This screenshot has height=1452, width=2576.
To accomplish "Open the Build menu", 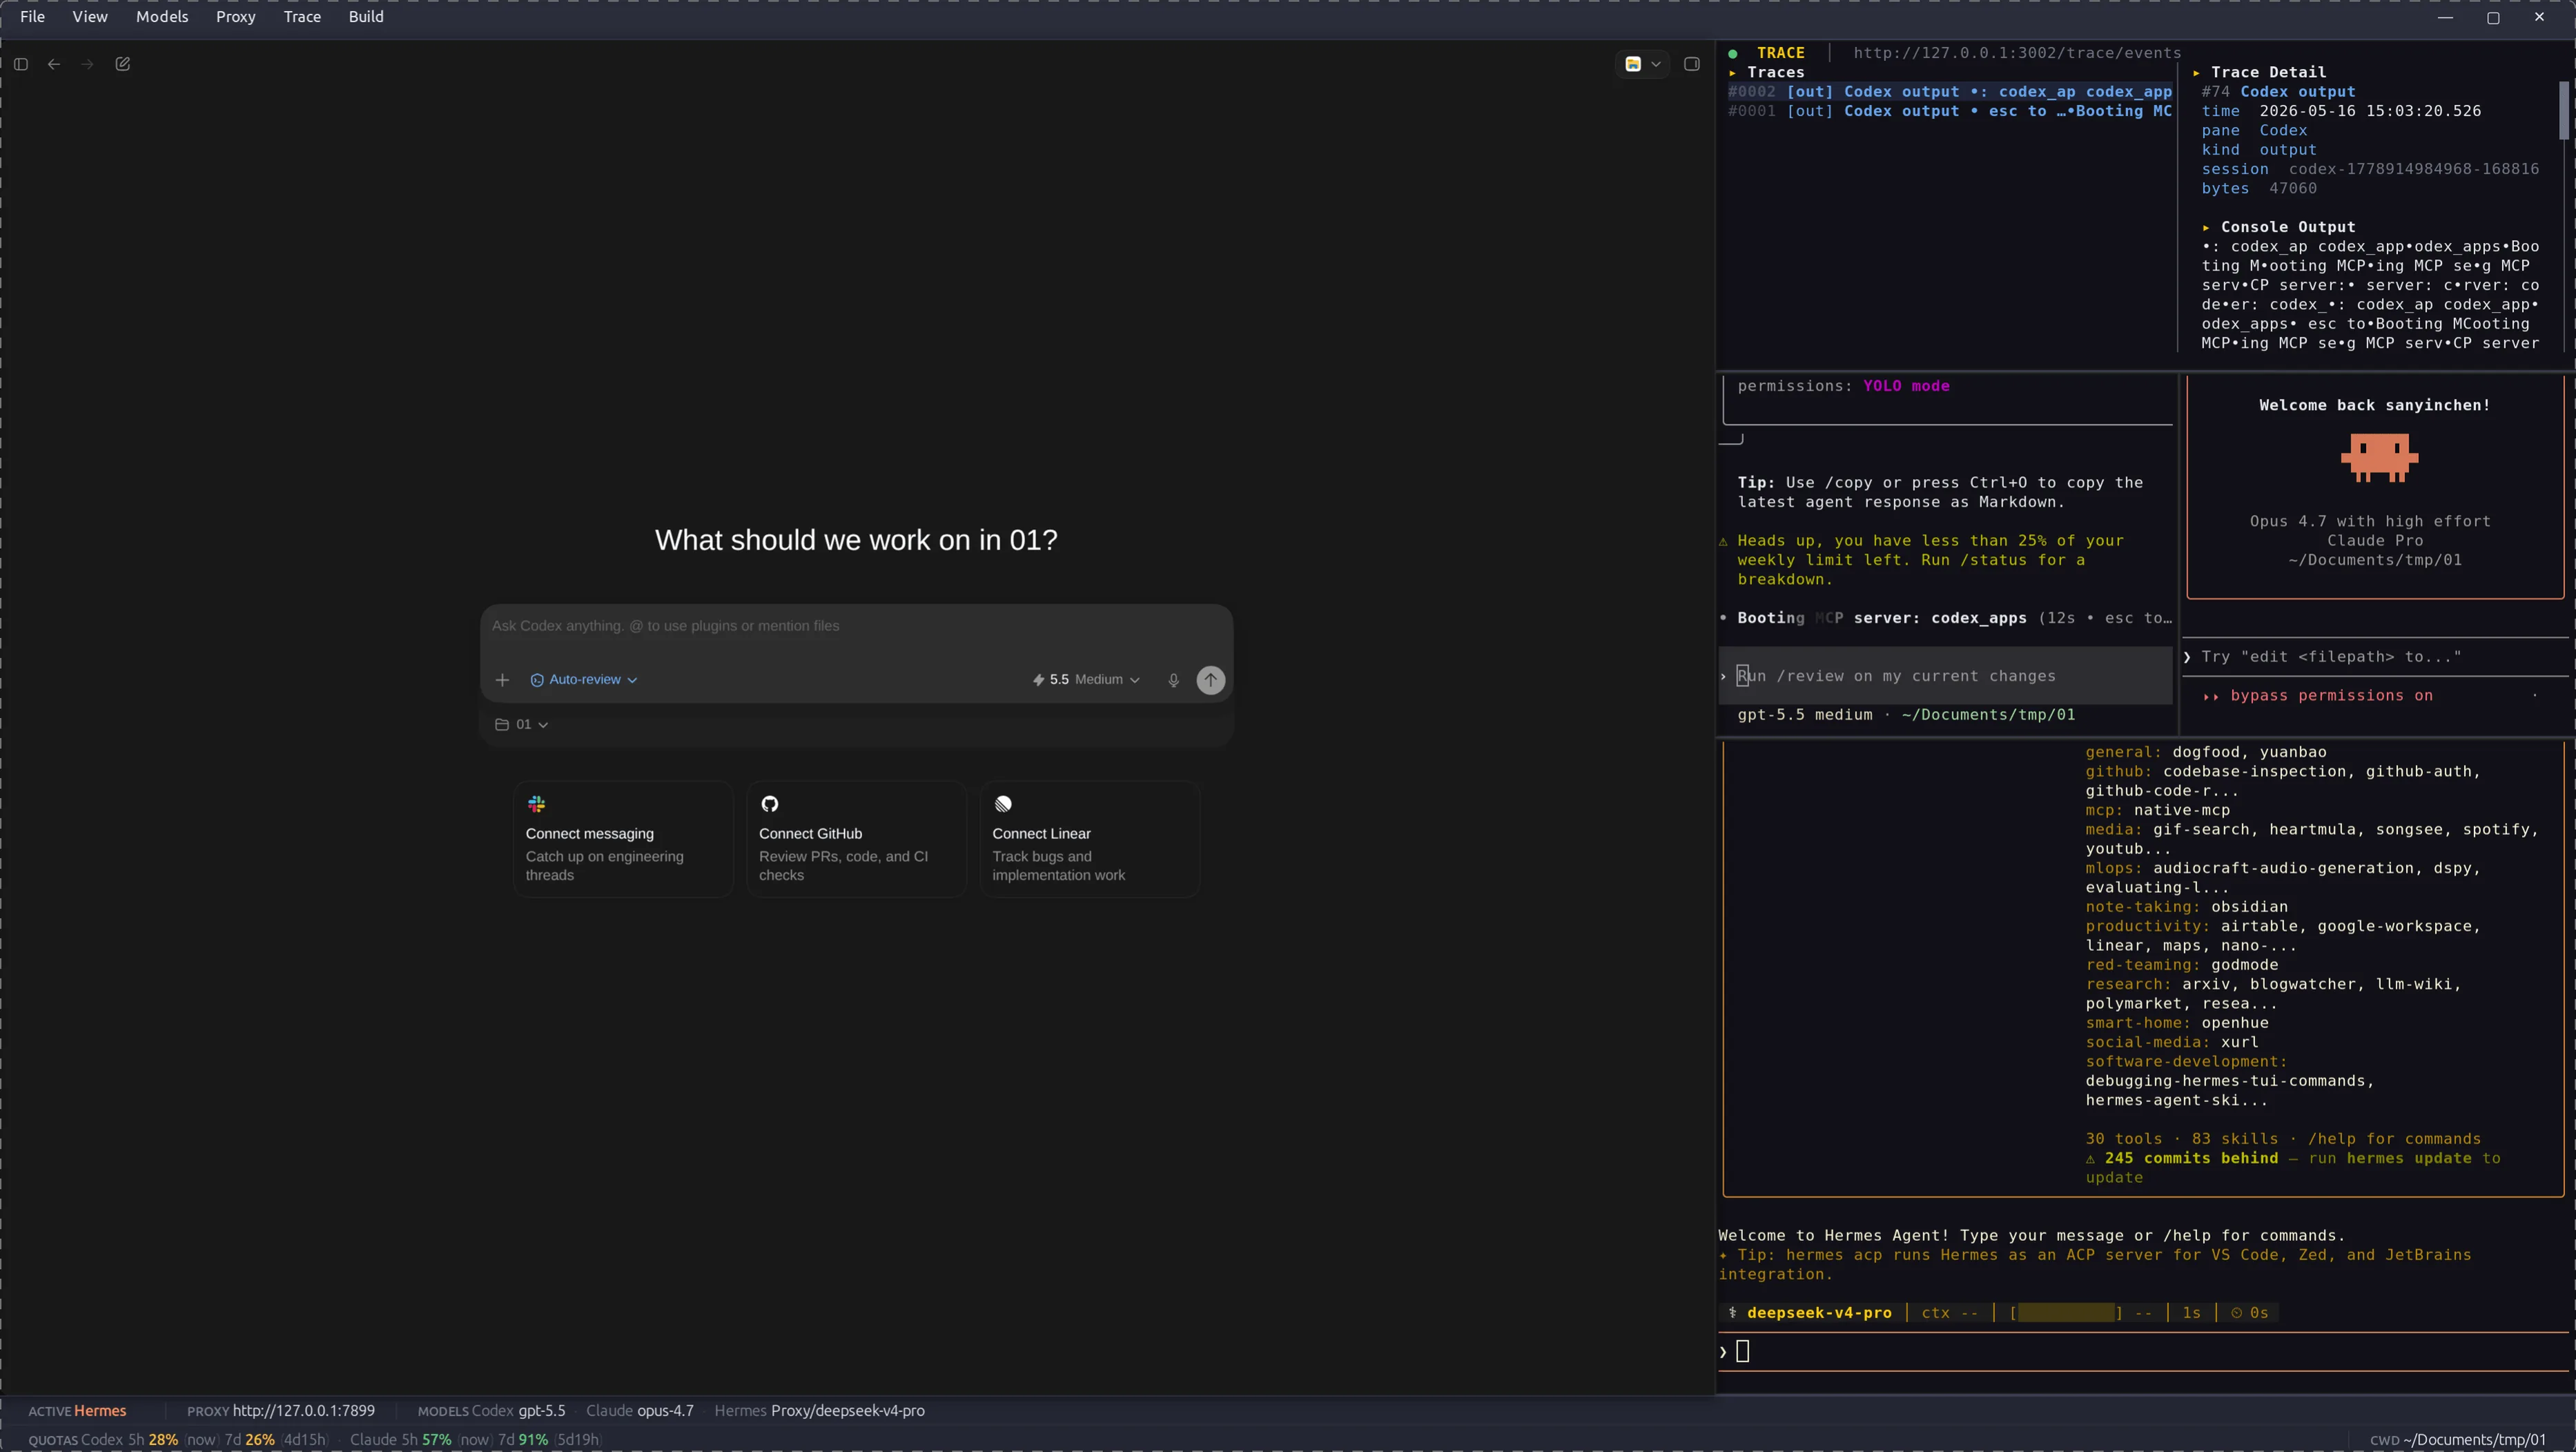I will (x=366, y=17).
